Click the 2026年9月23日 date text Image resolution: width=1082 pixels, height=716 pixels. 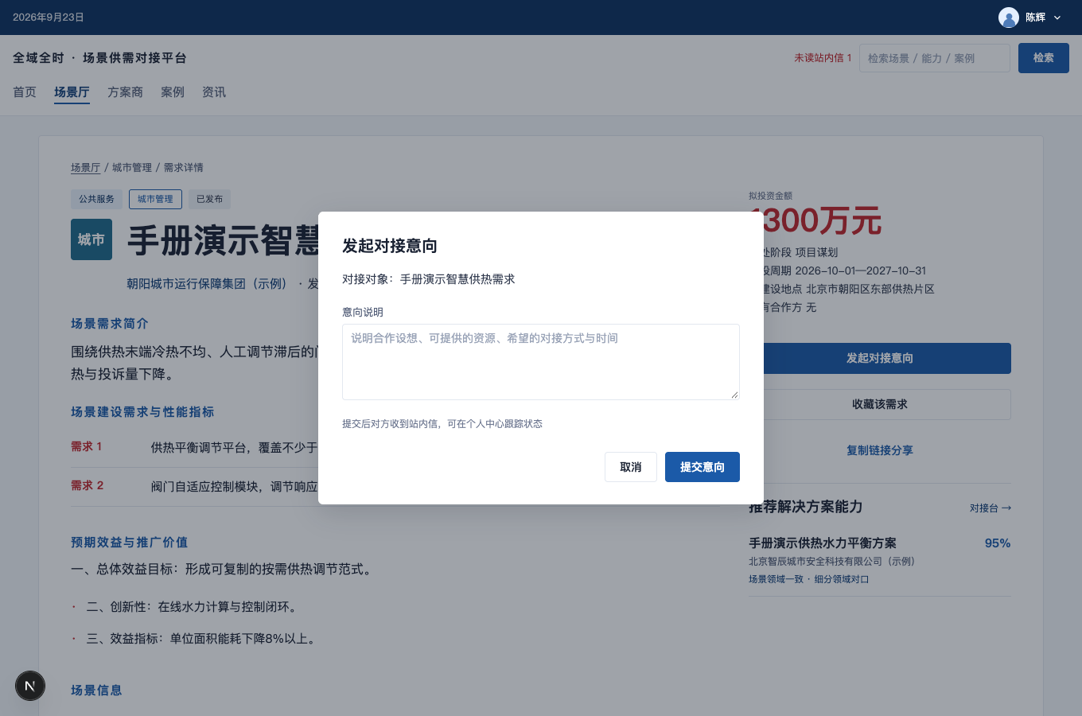click(x=49, y=18)
